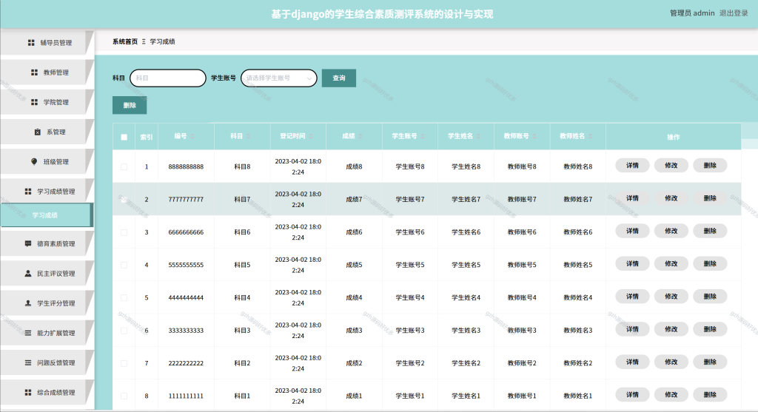Click 修改 for the 科目7 row
Screen dimensions: 758x412
(671, 198)
